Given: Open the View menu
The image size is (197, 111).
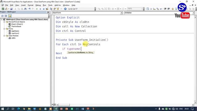Looking at the screenshot, I should (x=17, y=5).
